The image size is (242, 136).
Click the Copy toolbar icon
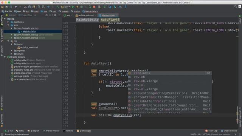click(29, 7)
